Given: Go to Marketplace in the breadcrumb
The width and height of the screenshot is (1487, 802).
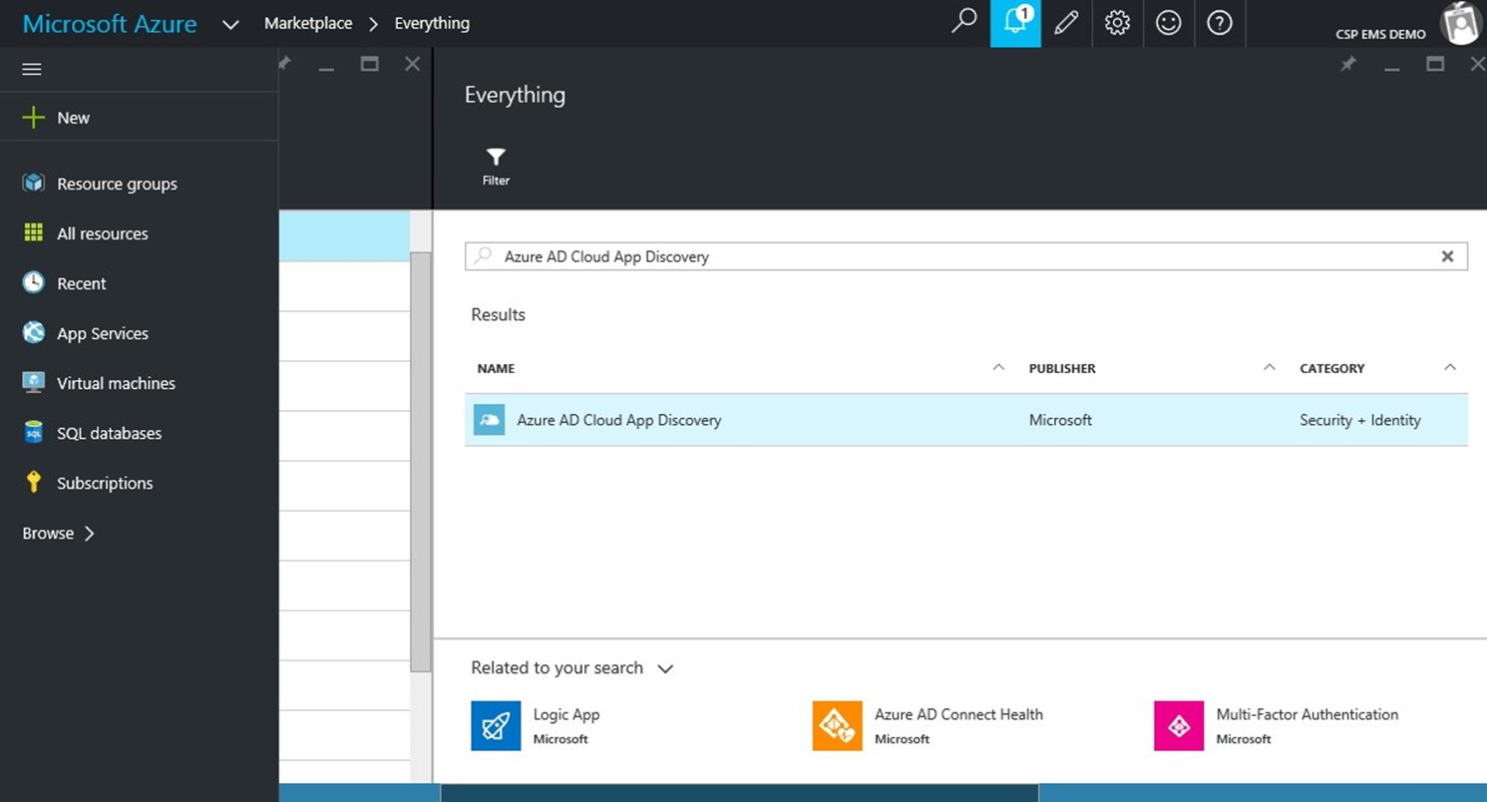Looking at the screenshot, I should pyautogui.click(x=307, y=23).
